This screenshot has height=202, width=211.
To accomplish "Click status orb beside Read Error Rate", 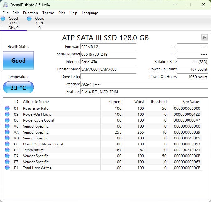I will click(x=7, y=109).
